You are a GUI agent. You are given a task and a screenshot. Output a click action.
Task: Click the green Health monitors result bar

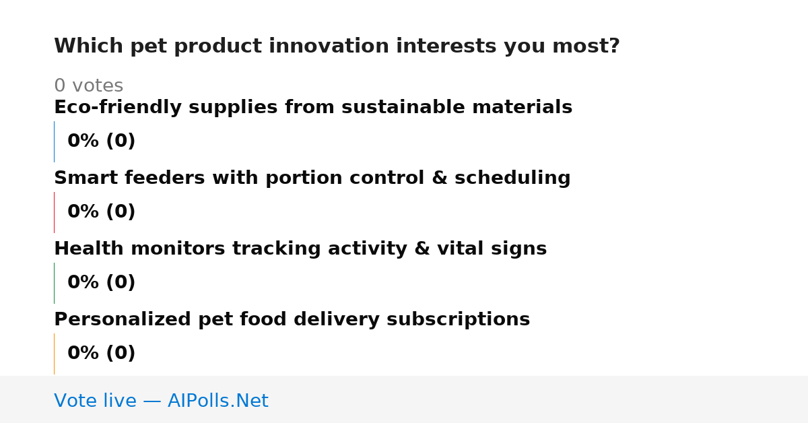pyautogui.click(x=55, y=283)
